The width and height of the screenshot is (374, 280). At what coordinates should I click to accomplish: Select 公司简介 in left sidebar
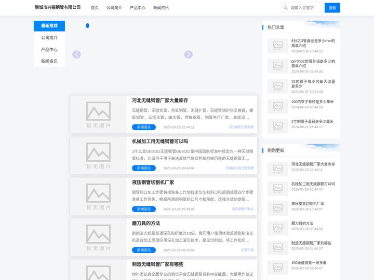tap(49, 38)
